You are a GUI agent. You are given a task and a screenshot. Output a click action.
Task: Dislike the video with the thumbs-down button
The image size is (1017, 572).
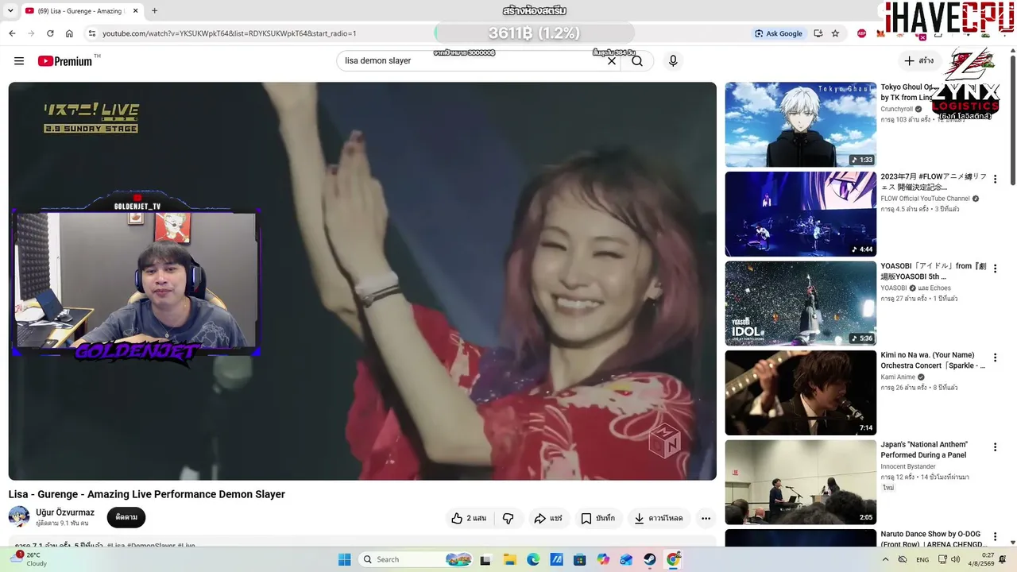[x=508, y=518]
